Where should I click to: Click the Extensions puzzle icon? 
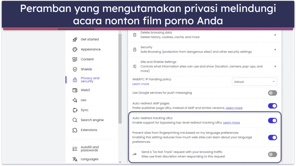tap(75, 130)
